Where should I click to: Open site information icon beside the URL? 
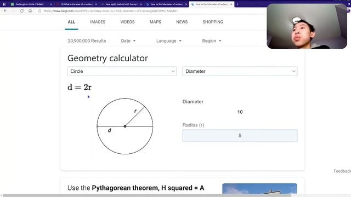[39, 11]
